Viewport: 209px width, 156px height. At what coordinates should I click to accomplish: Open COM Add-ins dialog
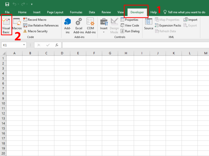tap(90, 25)
